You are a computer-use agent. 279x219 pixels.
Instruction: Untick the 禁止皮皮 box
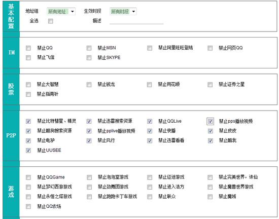(211, 131)
